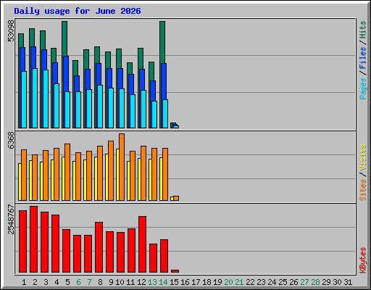Select the red KBytes bar for day 8
This screenshot has width=371, height=290.
click(x=99, y=247)
